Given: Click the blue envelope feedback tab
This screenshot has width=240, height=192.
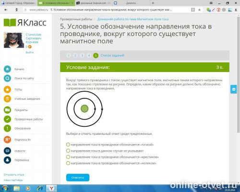Looking at the screenshot, I should point(234,89).
